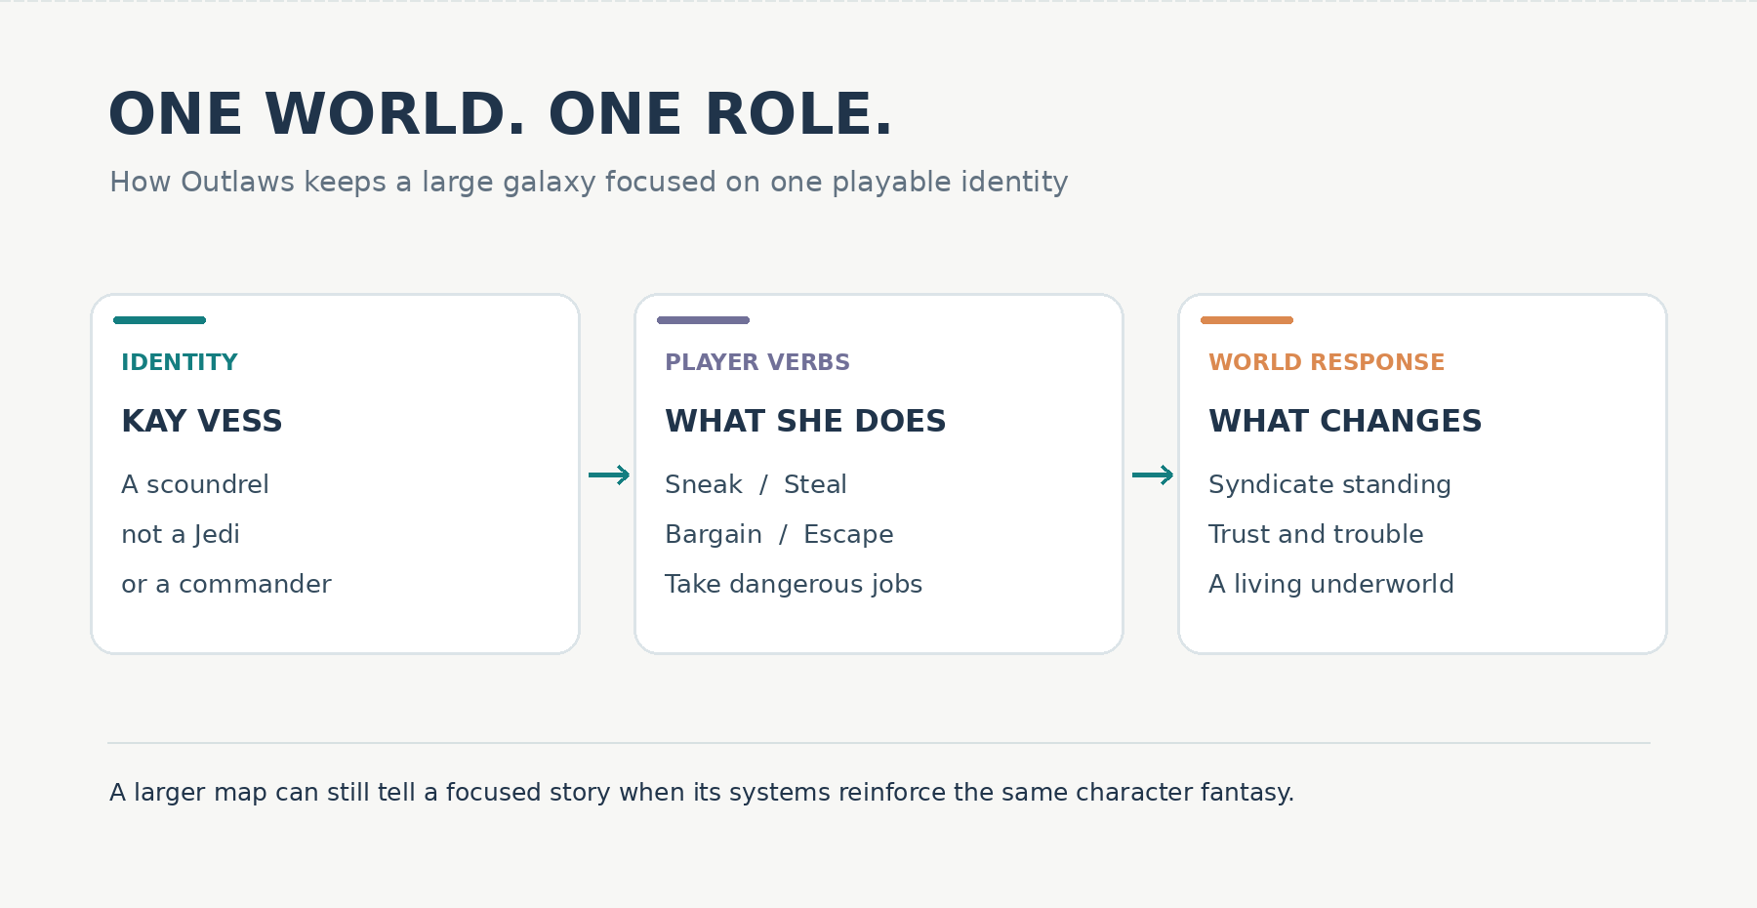Click the 'WORLD RESPONSE' card label
The height and width of the screenshot is (908, 1757).
(x=1327, y=362)
